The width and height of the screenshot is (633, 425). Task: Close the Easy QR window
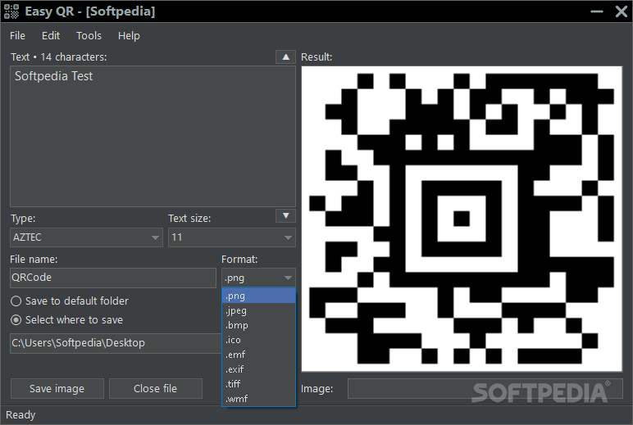pyautogui.click(x=622, y=11)
